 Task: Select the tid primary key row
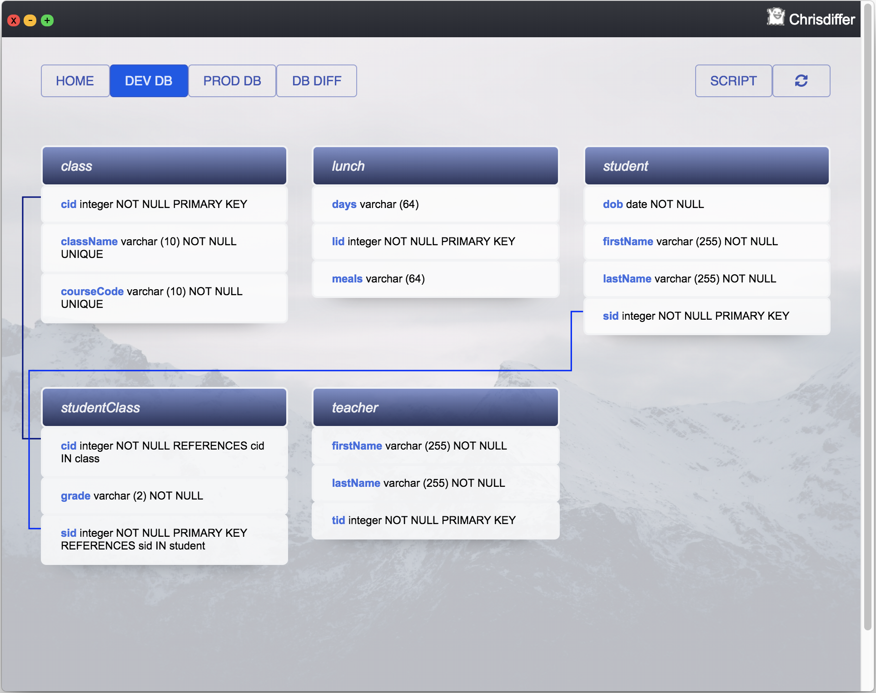[x=435, y=520]
